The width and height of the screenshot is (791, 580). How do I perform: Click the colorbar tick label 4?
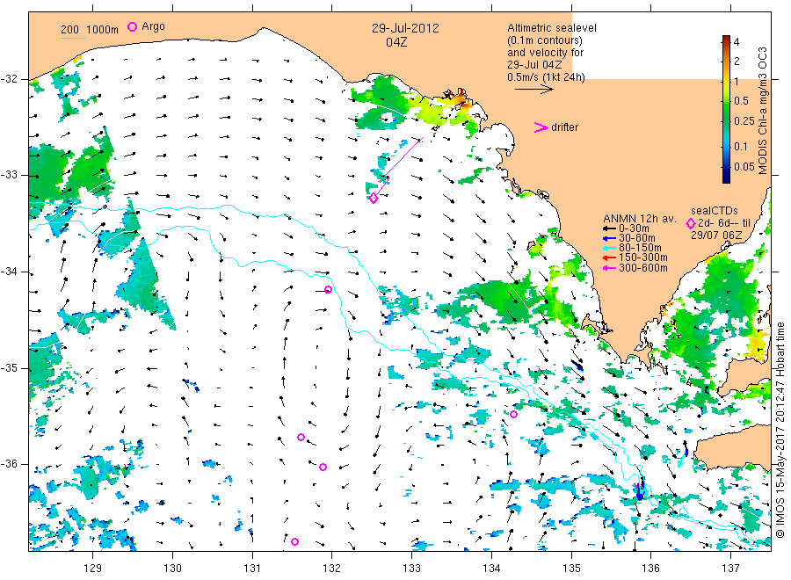click(737, 42)
